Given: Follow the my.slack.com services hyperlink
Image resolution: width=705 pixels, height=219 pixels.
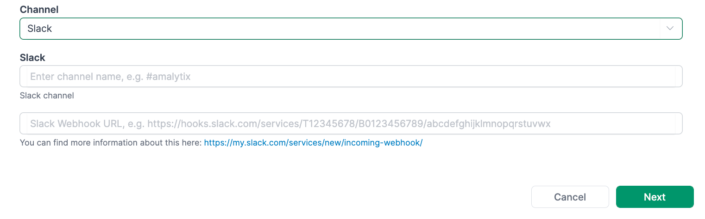Looking at the screenshot, I should coord(313,143).
